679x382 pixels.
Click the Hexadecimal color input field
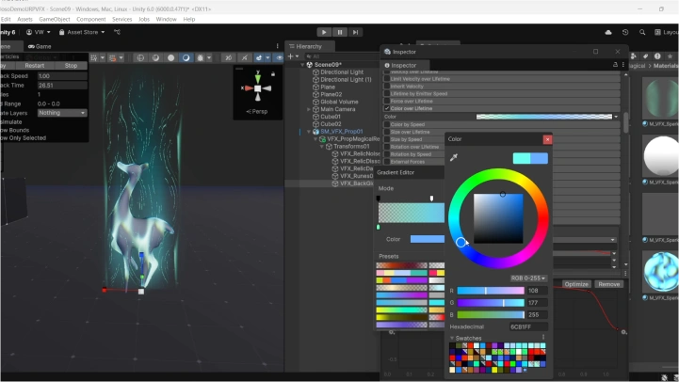tap(528, 326)
